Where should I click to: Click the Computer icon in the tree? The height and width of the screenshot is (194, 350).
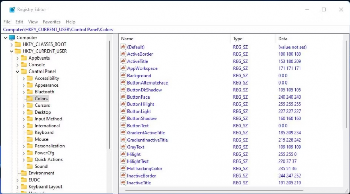coord(12,38)
